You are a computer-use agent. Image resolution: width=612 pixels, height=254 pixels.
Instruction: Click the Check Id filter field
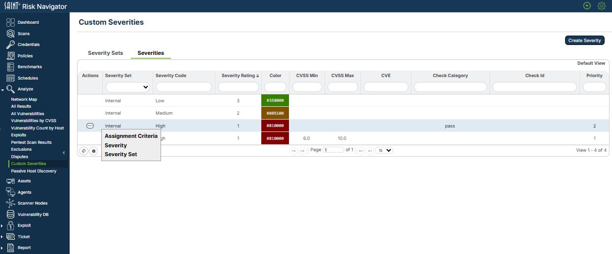pos(534,87)
